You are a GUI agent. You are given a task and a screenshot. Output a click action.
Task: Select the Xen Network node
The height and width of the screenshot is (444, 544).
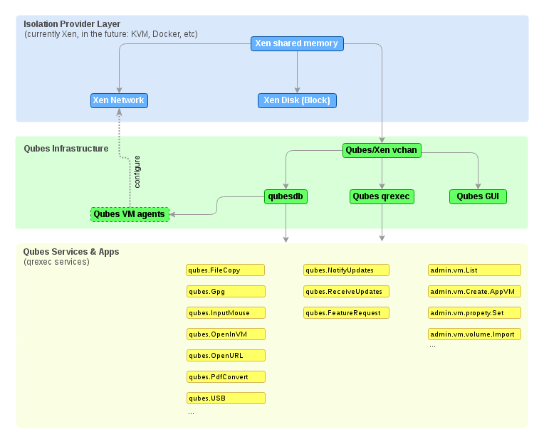[119, 100]
